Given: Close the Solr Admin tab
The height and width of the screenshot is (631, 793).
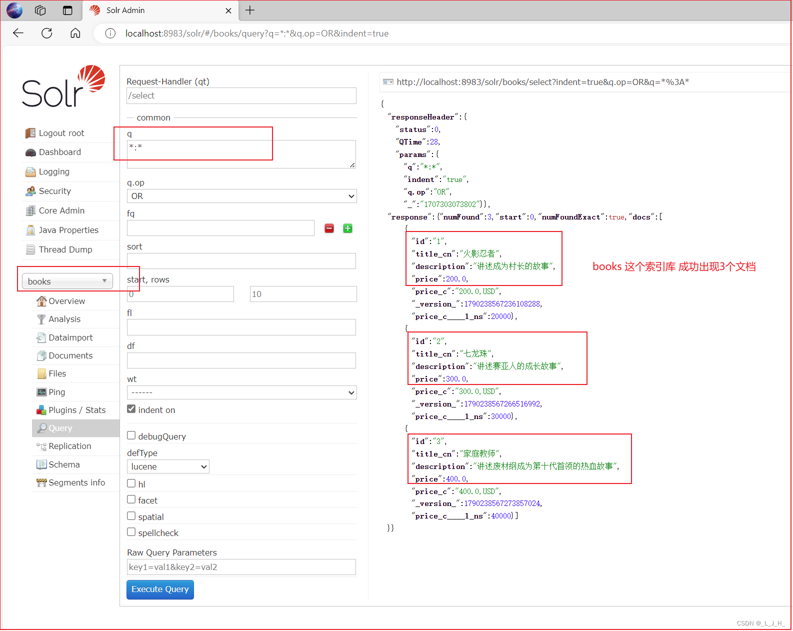Looking at the screenshot, I should [x=228, y=10].
